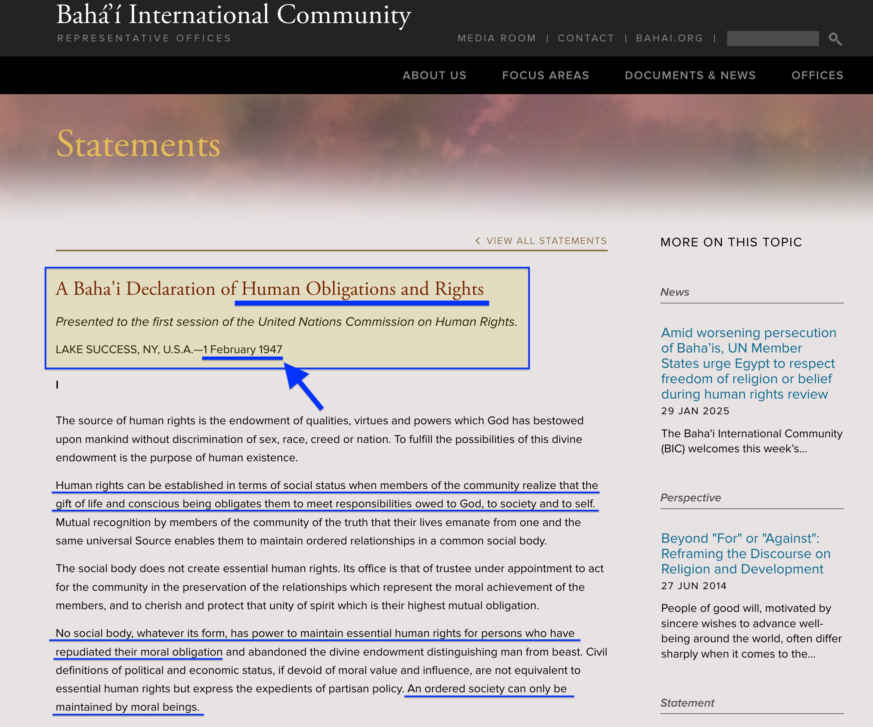Screen dimensions: 873x727
Task: Click the More On This Topic heading
Action: (731, 242)
